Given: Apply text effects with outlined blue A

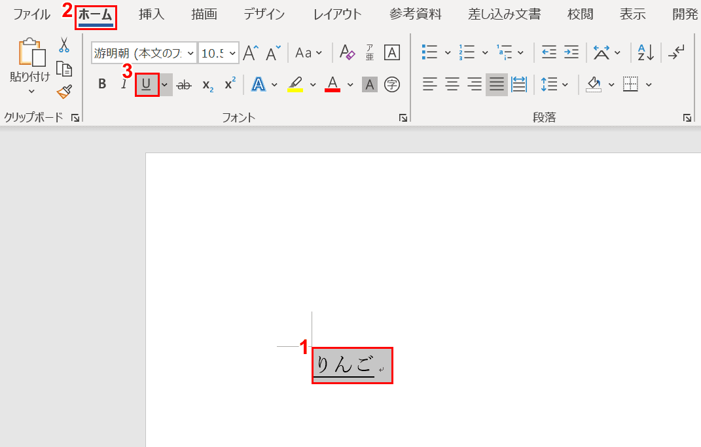Looking at the screenshot, I should pyautogui.click(x=259, y=84).
